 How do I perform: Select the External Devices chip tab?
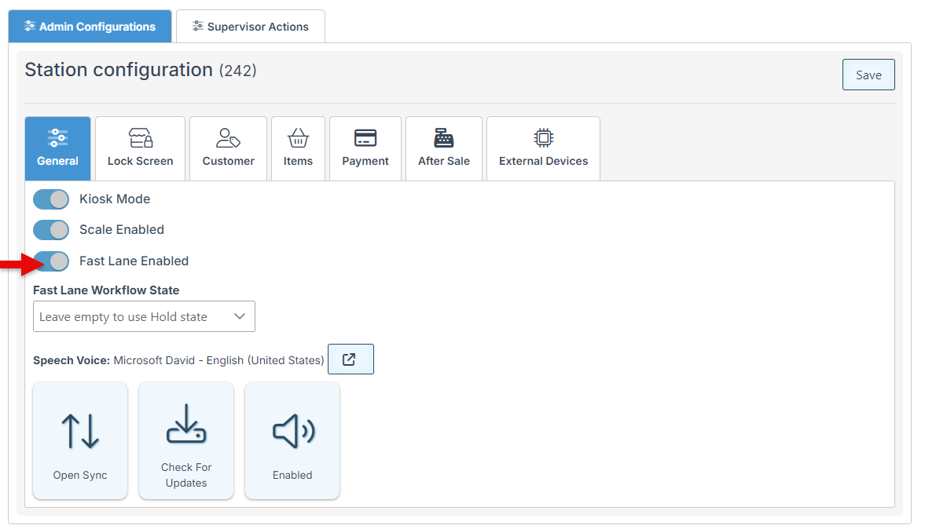tap(543, 148)
